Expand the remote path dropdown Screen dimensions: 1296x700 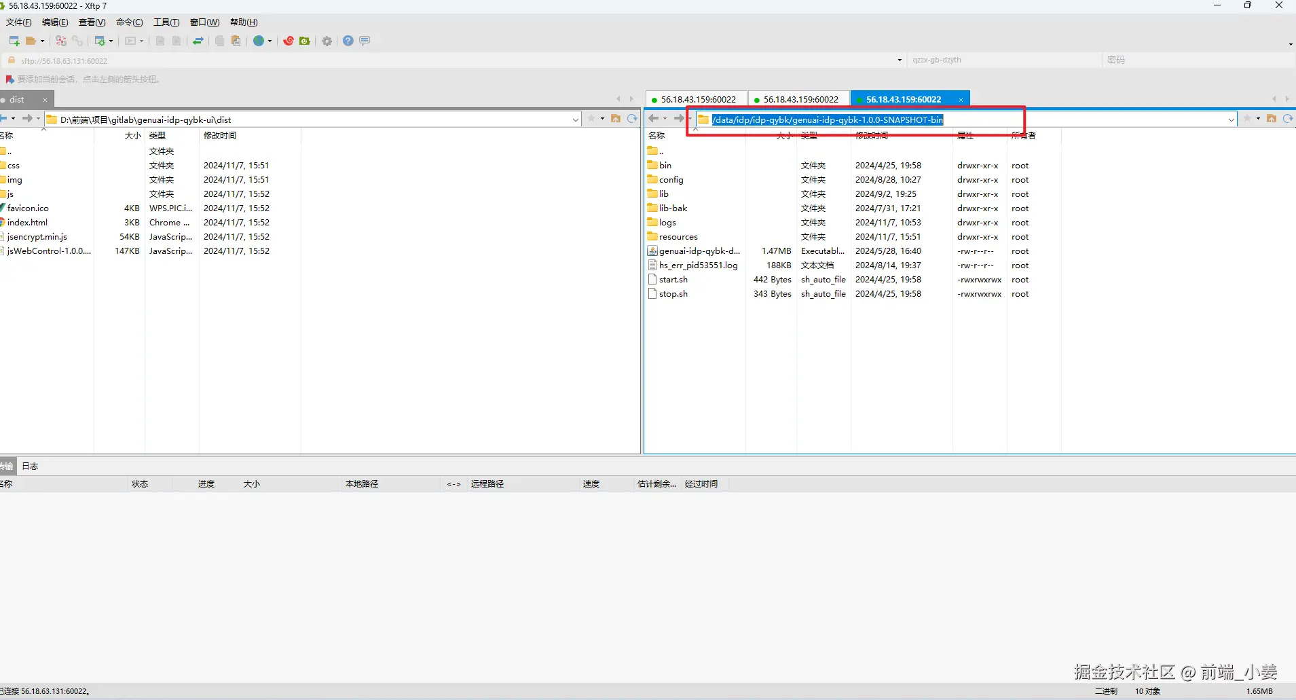coord(1232,119)
